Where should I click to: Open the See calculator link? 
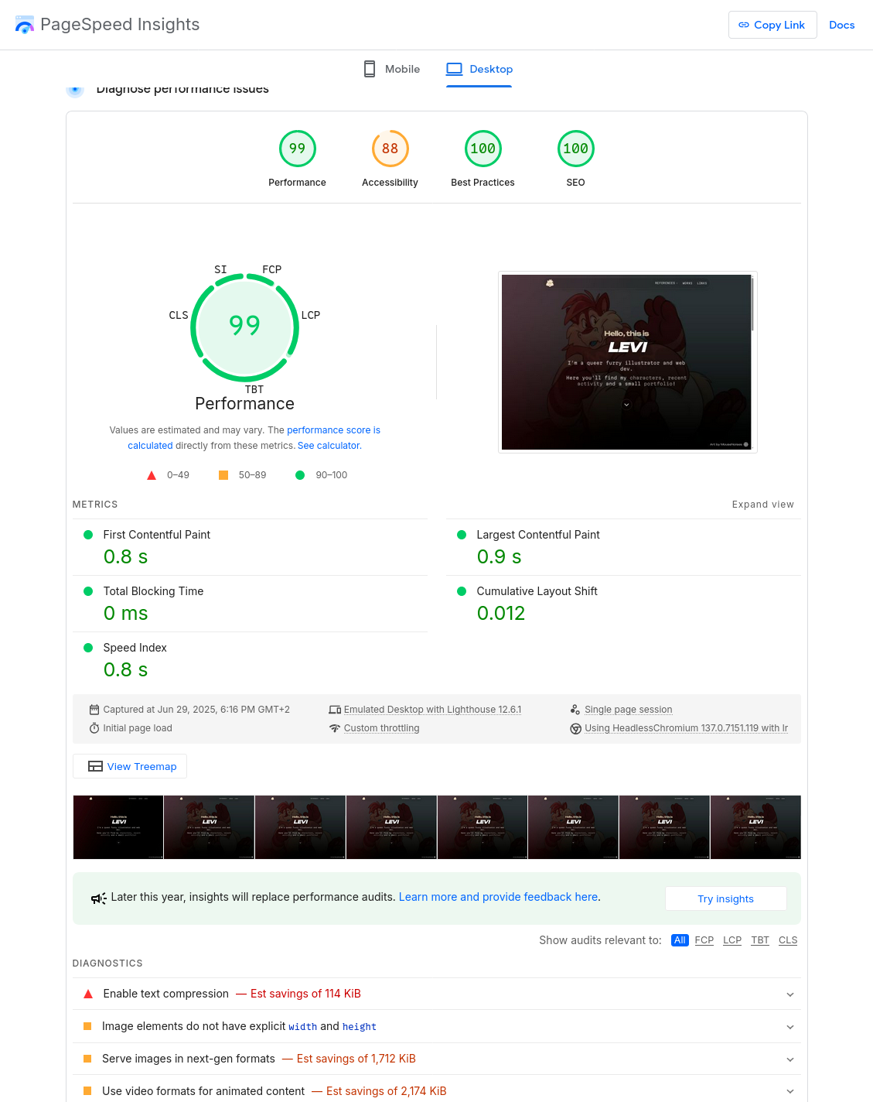(x=329, y=445)
